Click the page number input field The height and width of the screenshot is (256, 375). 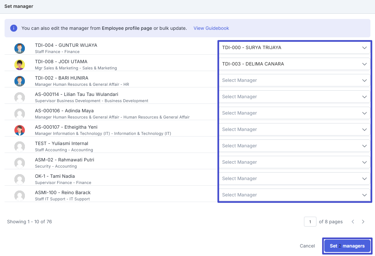[x=310, y=222]
